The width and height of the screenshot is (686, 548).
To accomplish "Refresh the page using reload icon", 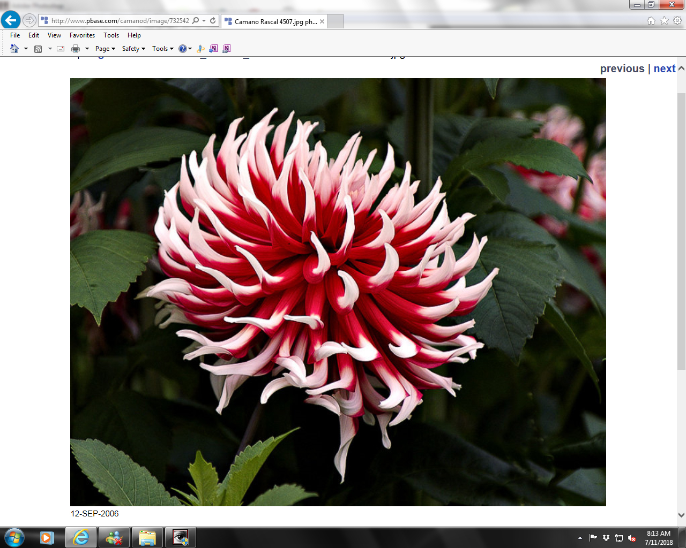I will (x=213, y=20).
